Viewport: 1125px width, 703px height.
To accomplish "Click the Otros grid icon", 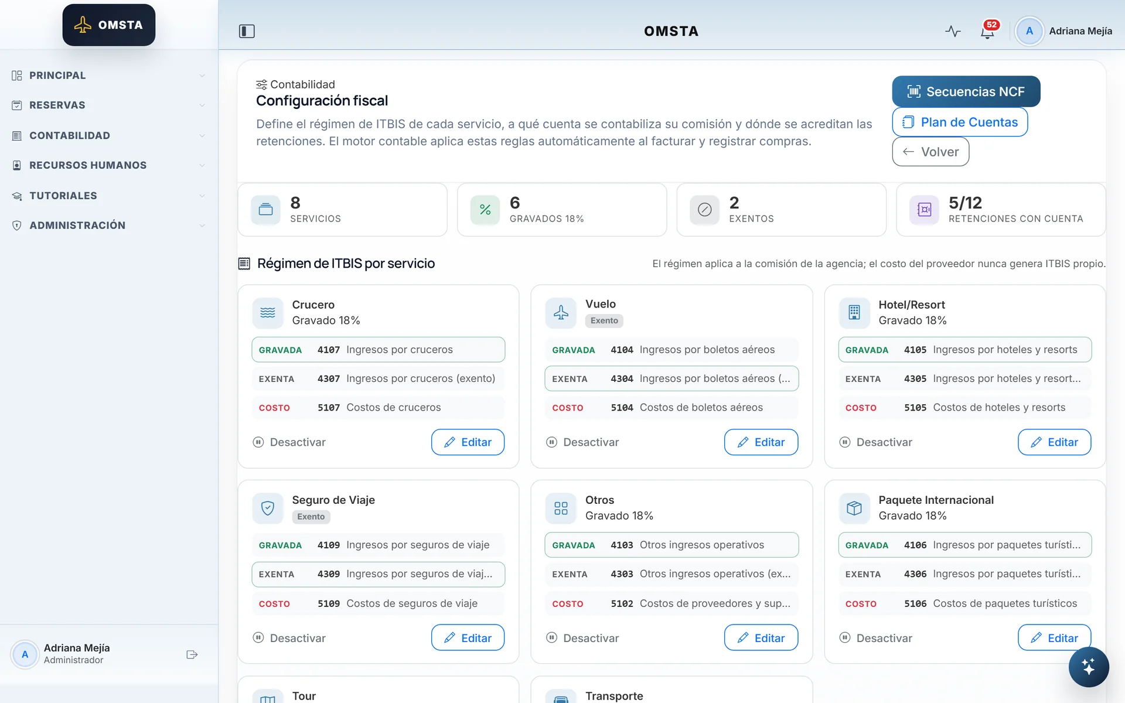I will tap(561, 508).
